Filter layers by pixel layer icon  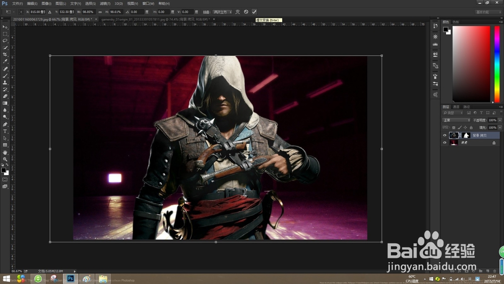coord(469,113)
